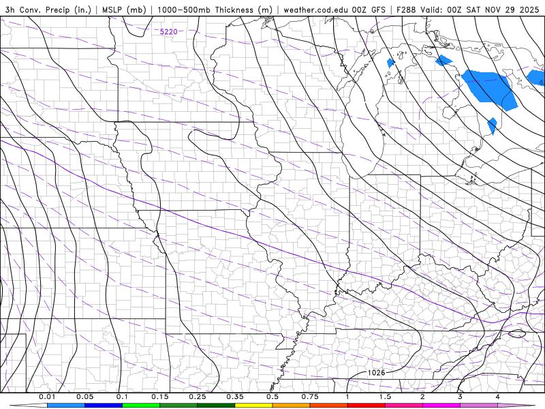Click the largest blue precipitation area on map
545x409 pixels.
click(488, 89)
